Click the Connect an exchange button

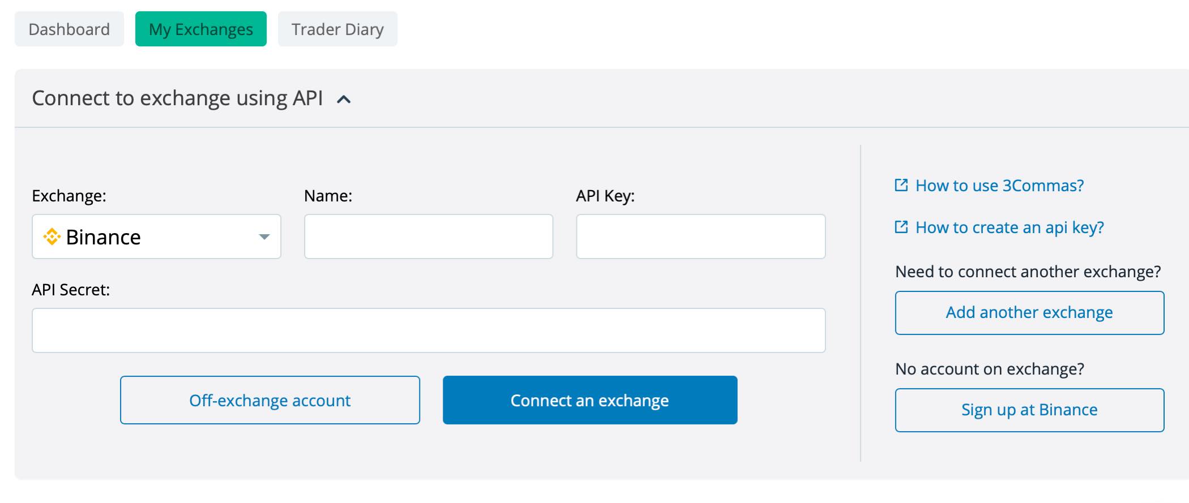point(590,400)
